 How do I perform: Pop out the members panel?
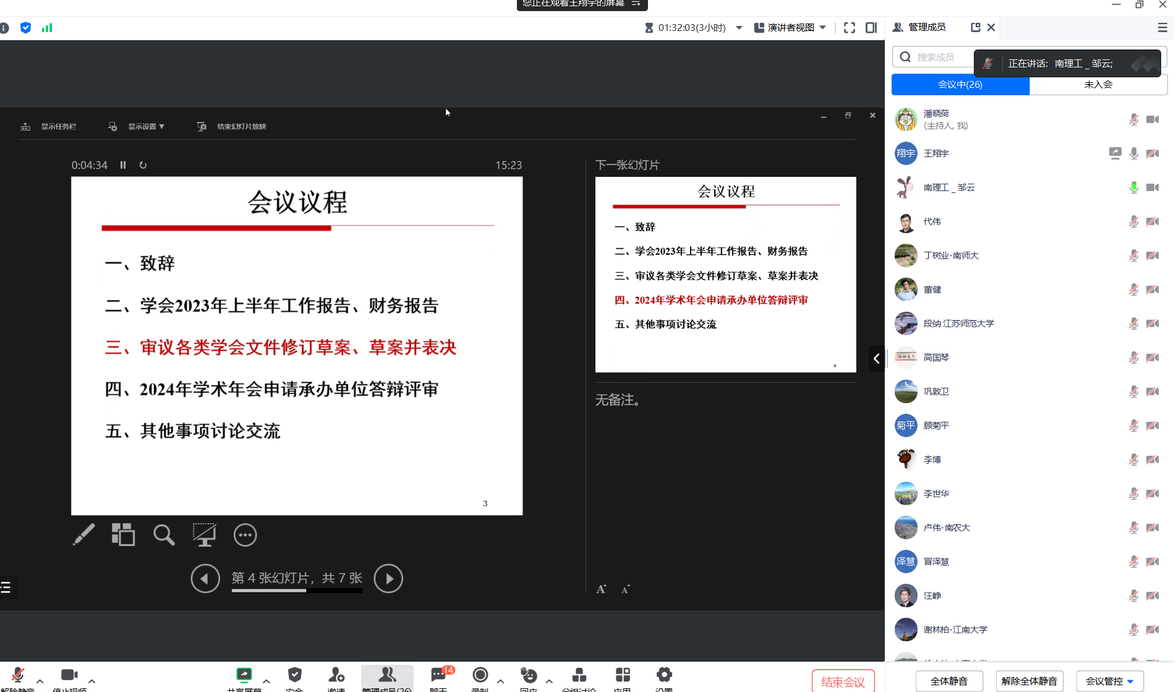pos(976,27)
